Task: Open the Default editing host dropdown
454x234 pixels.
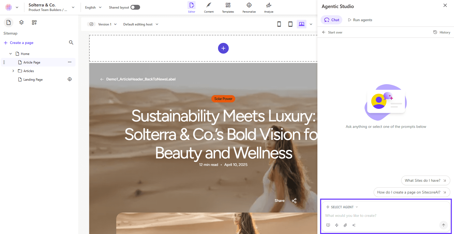Action: point(141,24)
